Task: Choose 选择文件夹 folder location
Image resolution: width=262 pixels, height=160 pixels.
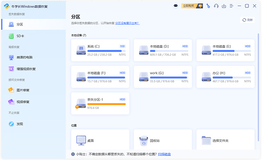Action: click(x=226, y=140)
